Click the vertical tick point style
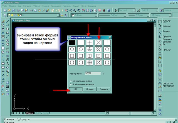The width and height of the screenshot is (178, 123). click(107, 43)
